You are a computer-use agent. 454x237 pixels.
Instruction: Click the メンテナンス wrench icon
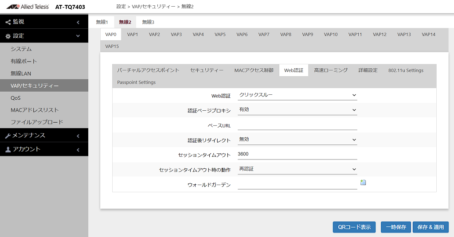pyautogui.click(x=8, y=136)
